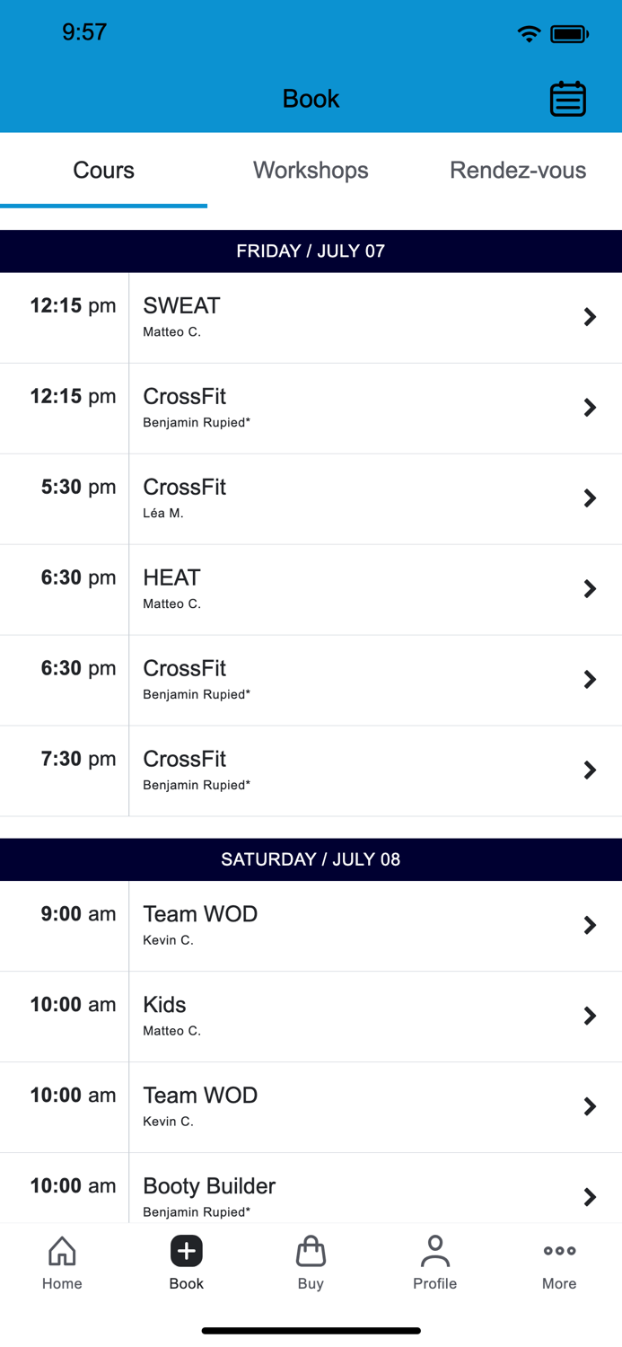
Task: Open the calendar icon in the header
Action: point(568,99)
